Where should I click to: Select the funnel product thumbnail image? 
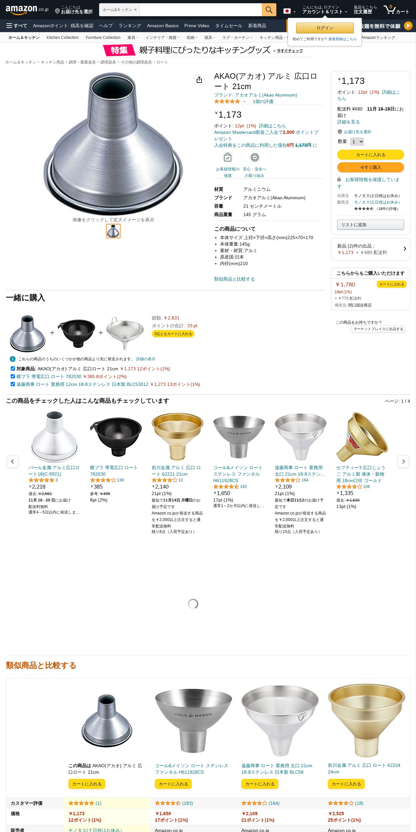pyautogui.click(x=113, y=231)
